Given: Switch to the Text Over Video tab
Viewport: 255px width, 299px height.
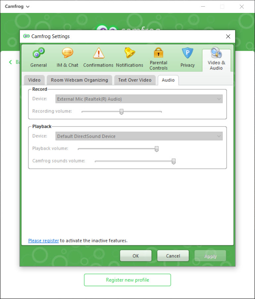Looking at the screenshot, I should pyautogui.click(x=135, y=80).
